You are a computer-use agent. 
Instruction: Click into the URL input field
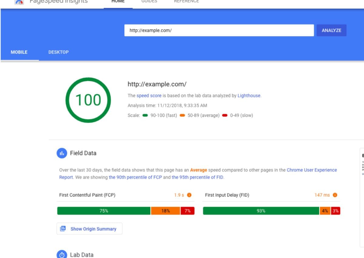click(219, 30)
